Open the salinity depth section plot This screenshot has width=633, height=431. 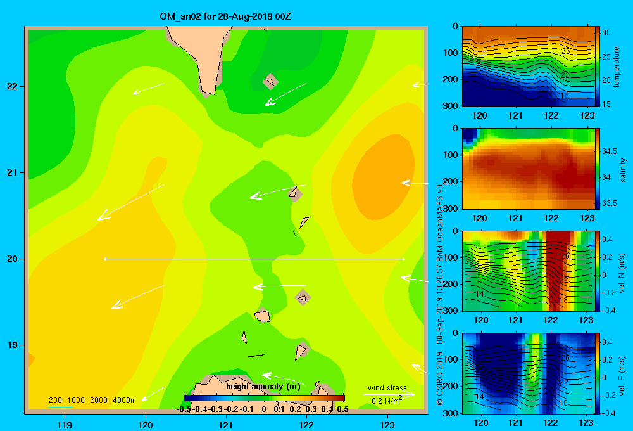pos(529,169)
